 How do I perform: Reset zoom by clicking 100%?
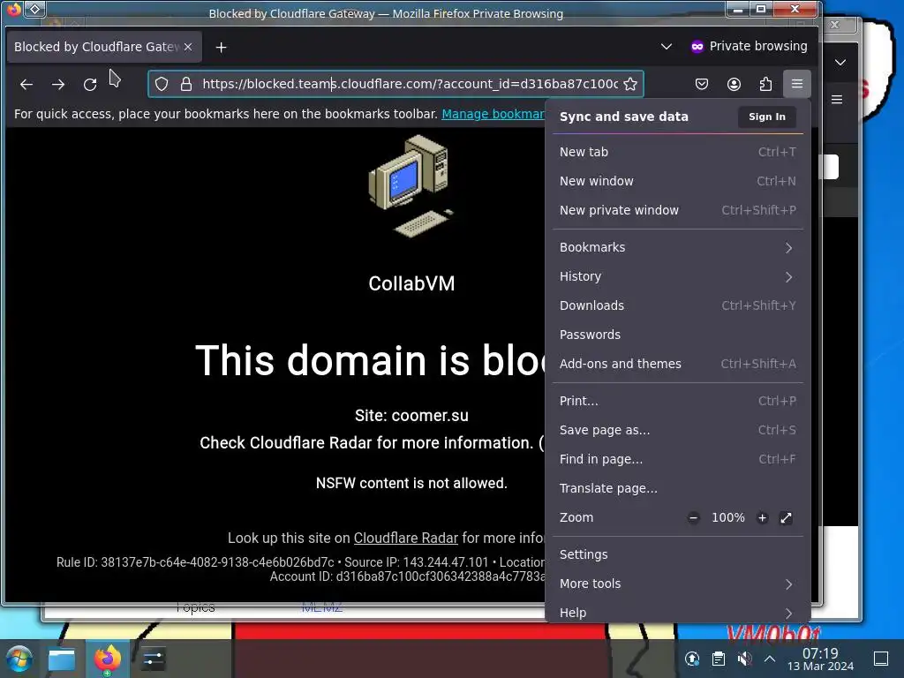(x=728, y=517)
